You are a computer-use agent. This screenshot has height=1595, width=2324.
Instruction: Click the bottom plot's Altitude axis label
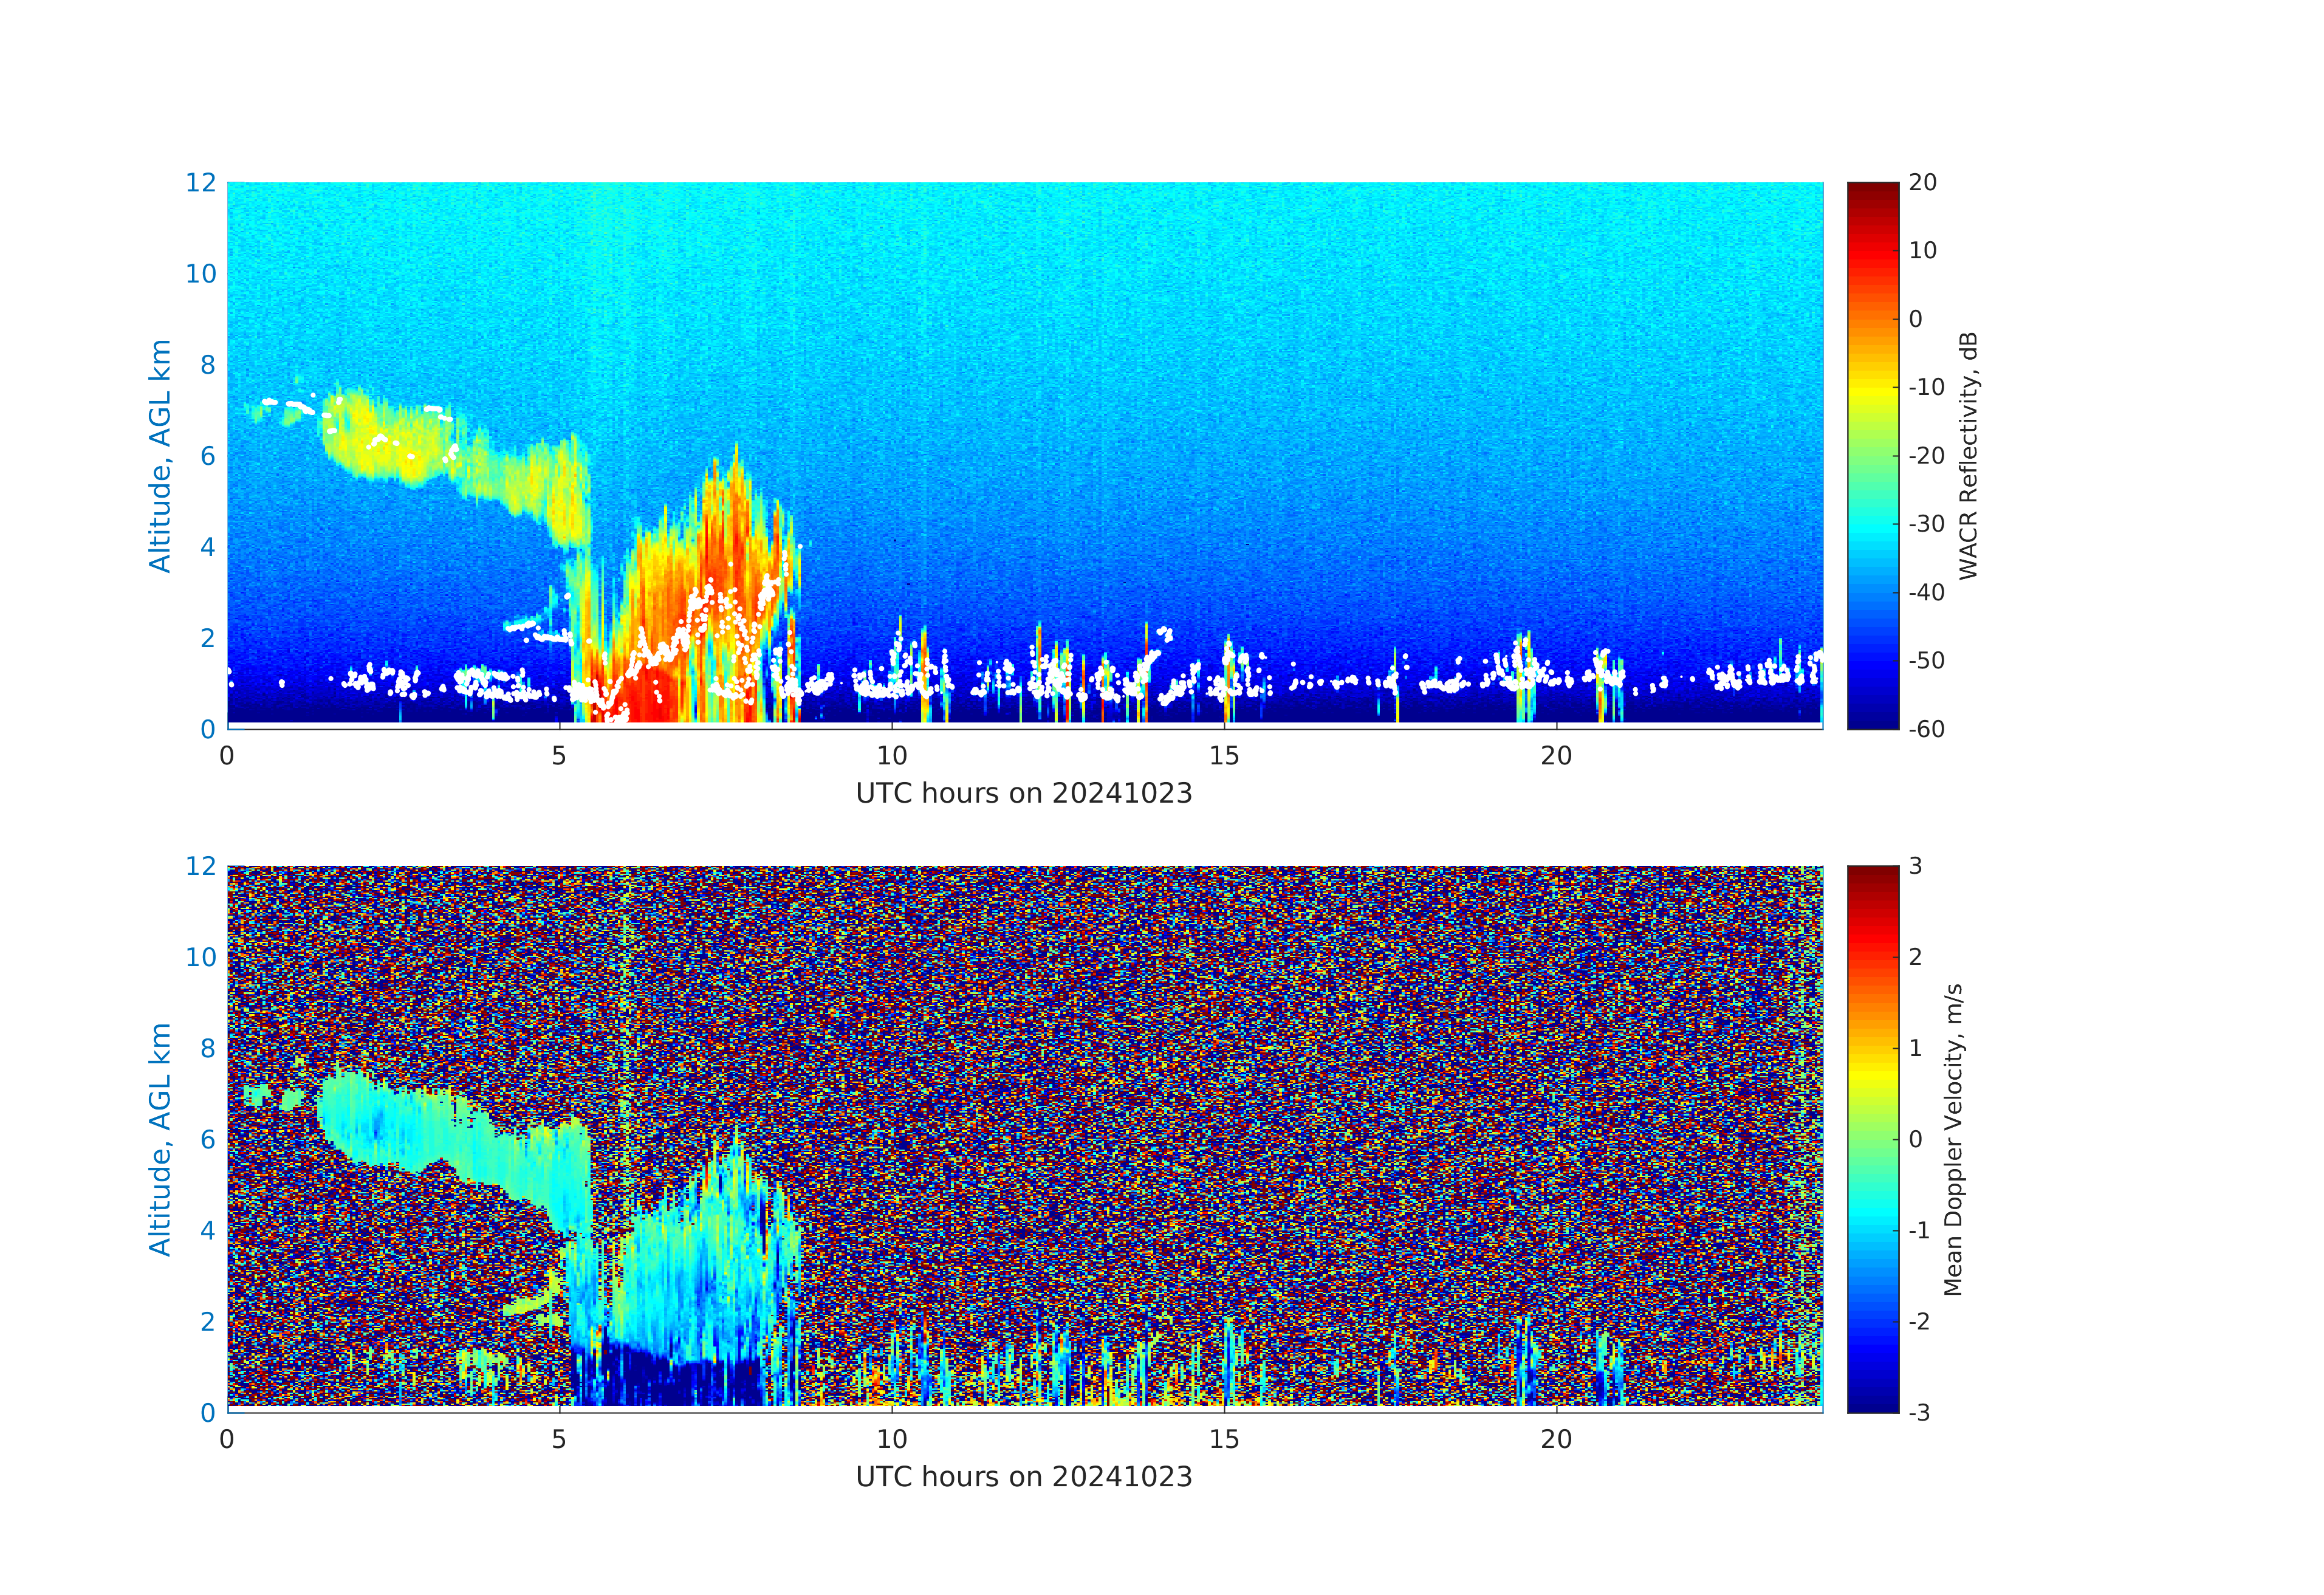pos(160,1138)
